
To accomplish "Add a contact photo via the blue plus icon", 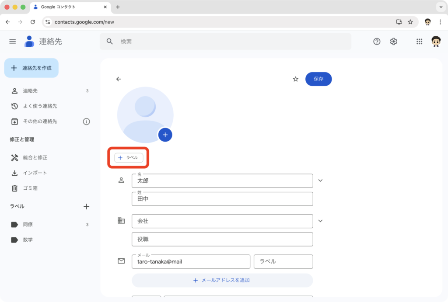I will click(x=165, y=135).
